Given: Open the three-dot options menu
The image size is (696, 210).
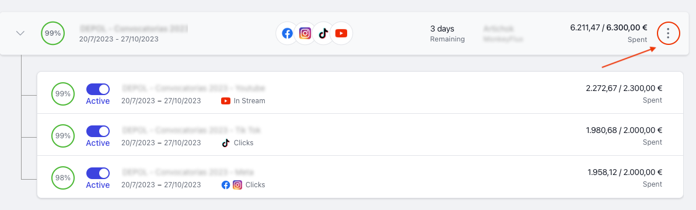Looking at the screenshot, I should (668, 33).
